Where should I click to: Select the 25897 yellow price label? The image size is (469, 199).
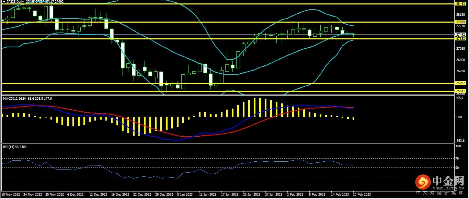coord(460,83)
